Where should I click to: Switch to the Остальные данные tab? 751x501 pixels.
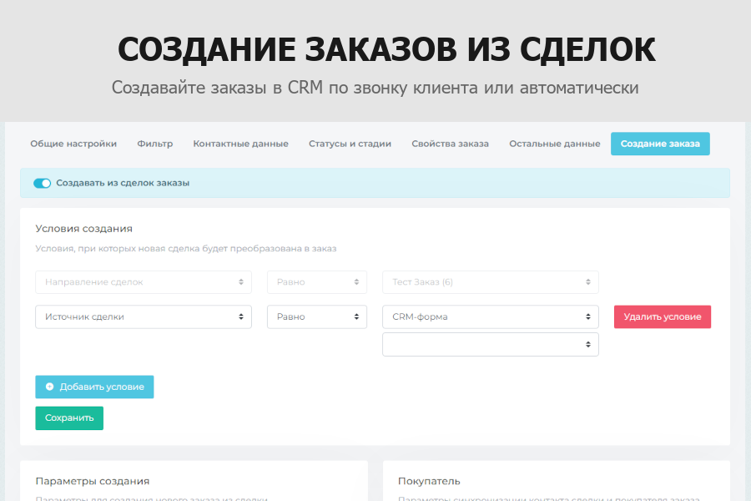pos(554,143)
